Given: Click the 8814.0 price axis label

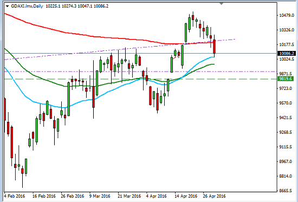Looking at the screenshot, I should [x=286, y=176].
